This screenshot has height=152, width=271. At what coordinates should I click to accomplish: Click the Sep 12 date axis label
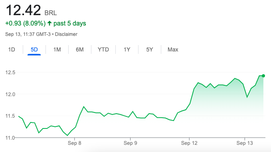pos(189,143)
